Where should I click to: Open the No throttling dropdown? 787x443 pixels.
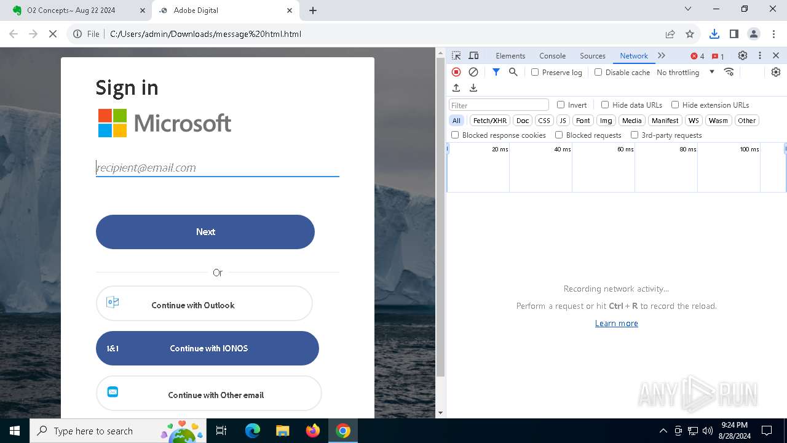pos(685,72)
